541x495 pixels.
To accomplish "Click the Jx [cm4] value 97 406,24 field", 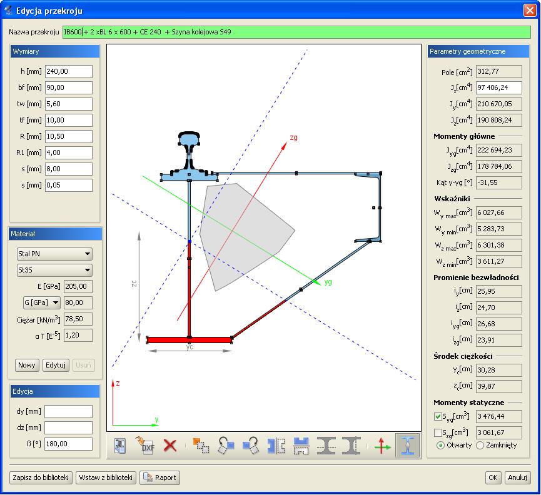I will click(x=499, y=87).
